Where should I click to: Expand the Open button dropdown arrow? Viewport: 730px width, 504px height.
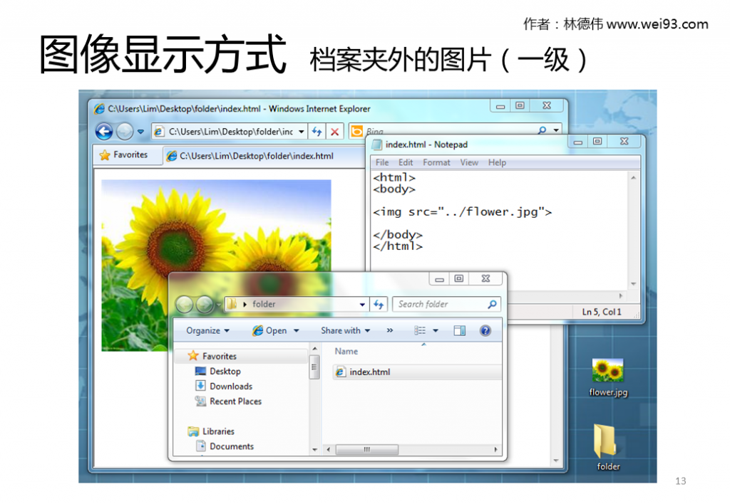[x=296, y=330]
